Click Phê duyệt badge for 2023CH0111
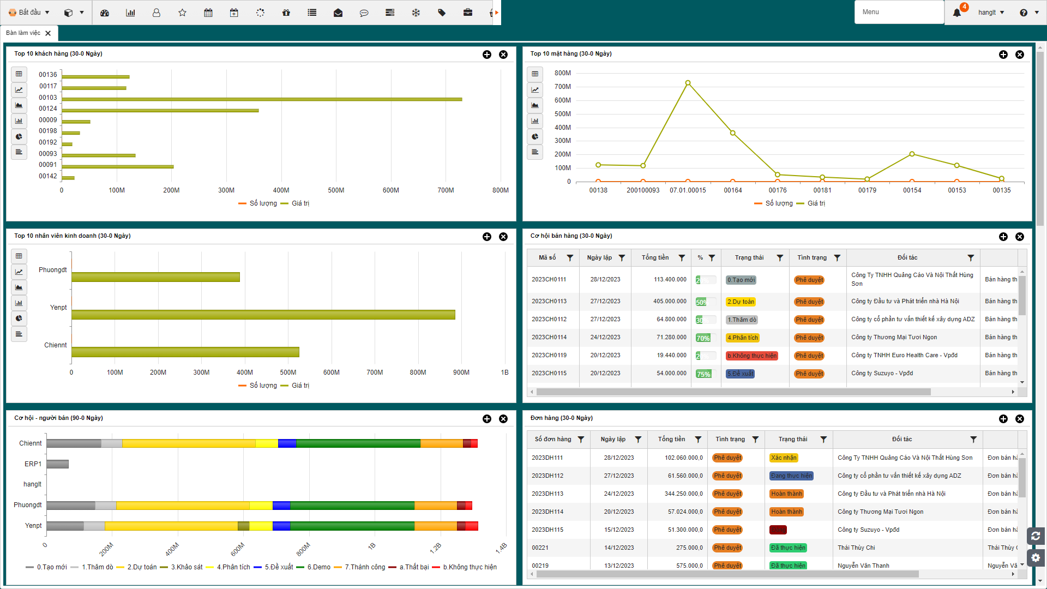The image size is (1047, 589). [809, 280]
